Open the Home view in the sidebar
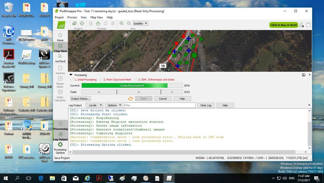324x183 pixels. click(60, 37)
